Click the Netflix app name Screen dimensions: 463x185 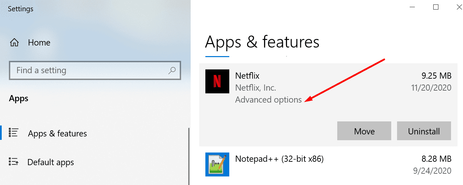click(247, 75)
